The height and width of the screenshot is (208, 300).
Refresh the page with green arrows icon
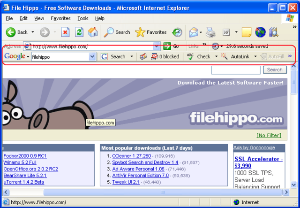[x=79, y=32]
